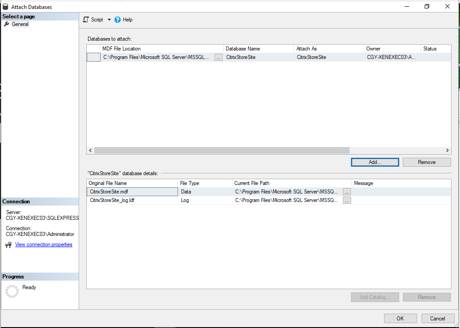Click the Script toolbar icon
Viewport: 460px width, 328px height.
(86, 20)
